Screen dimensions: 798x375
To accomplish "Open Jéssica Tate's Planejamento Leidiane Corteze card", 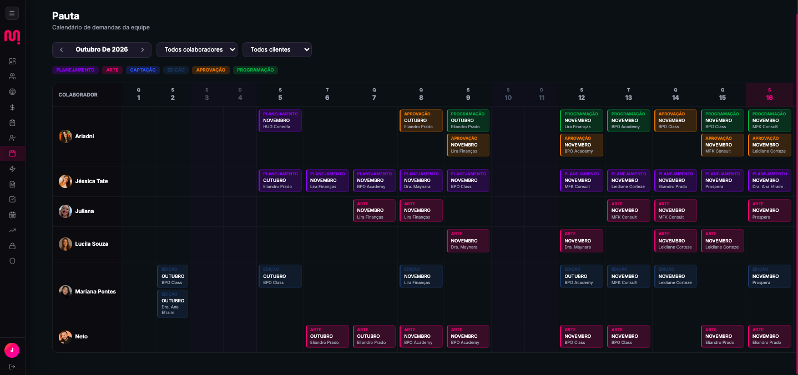I will 629,180.
